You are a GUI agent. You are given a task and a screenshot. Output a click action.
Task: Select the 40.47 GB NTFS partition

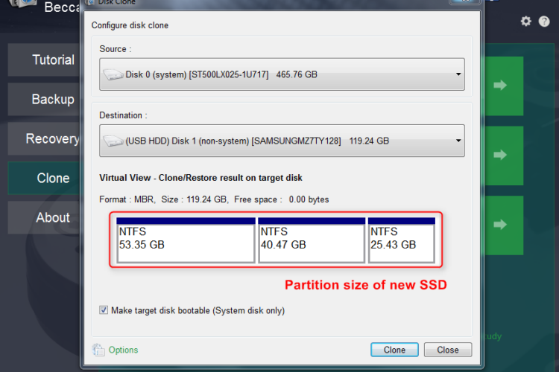[311, 240]
